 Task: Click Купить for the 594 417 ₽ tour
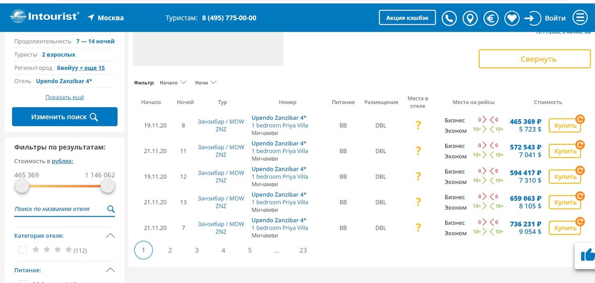(x=565, y=177)
